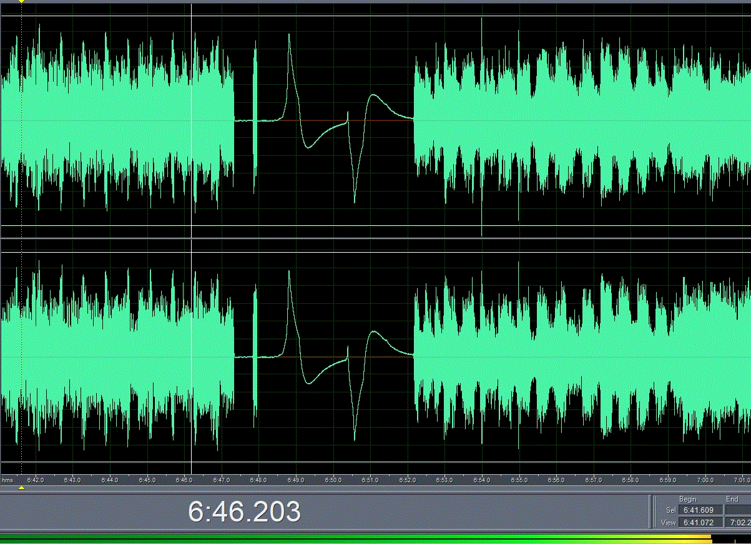
Task: Click the divider between the two waveform channels
Action: click(375, 238)
